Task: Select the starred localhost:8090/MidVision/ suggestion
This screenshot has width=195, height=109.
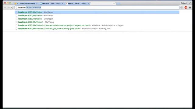Action: coord(97,22)
